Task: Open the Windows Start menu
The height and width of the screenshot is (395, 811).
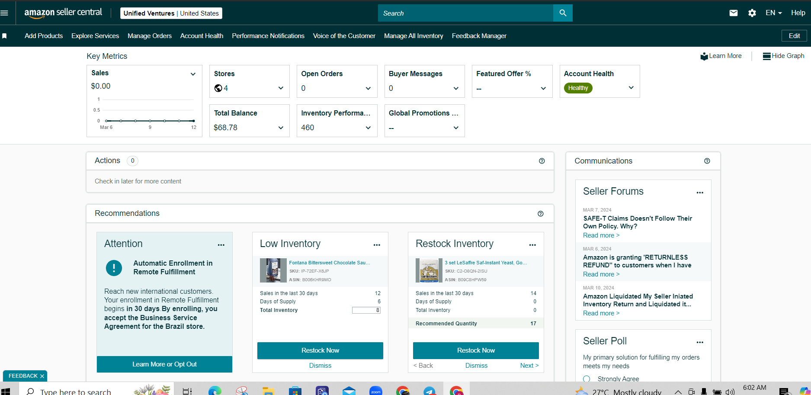Action: (x=6, y=391)
